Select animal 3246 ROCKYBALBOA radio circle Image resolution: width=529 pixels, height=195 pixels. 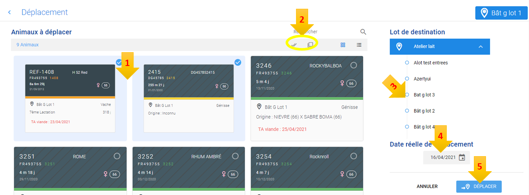354,66
